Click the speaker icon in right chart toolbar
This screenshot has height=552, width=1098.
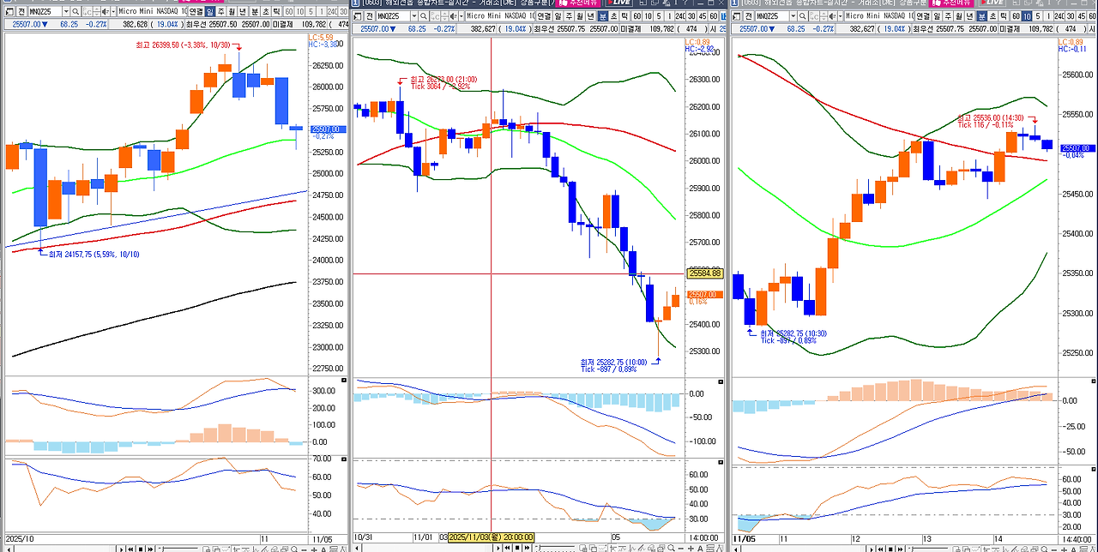pos(832,16)
